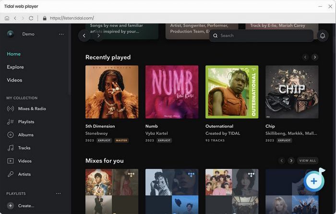Click the browser forward arrow
The width and height of the screenshot is (336, 214).
click(23, 18)
